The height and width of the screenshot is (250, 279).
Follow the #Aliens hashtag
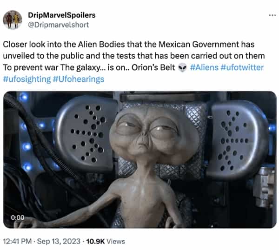click(x=204, y=67)
